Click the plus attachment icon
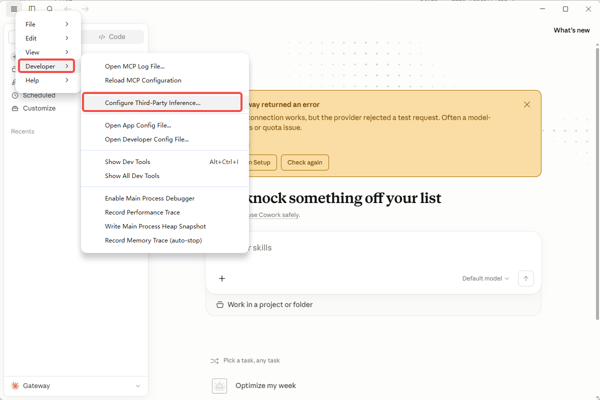This screenshot has width=600, height=400. [222, 278]
